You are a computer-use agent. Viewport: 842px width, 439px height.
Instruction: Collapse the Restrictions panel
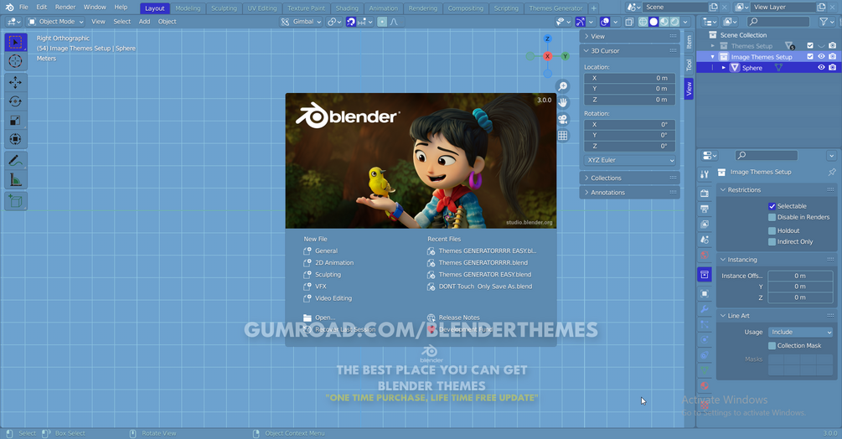(x=777, y=190)
